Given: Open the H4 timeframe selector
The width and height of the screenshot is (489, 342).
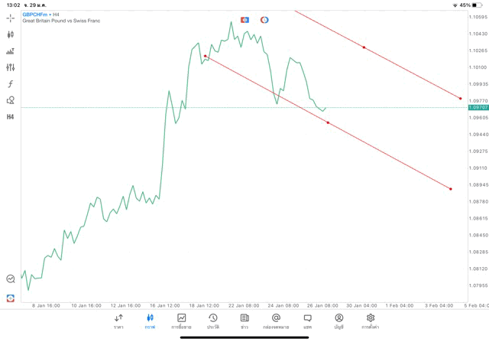Looking at the screenshot, I should coord(10,117).
